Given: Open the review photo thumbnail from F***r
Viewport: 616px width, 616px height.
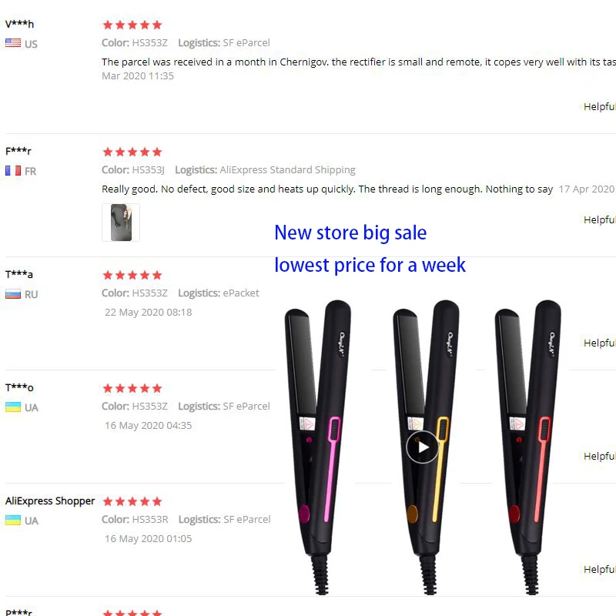Looking at the screenshot, I should point(121,223).
